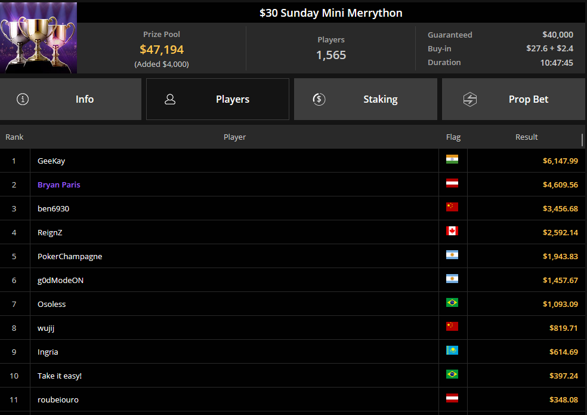Viewport: 587px width, 415px height.
Task: Click the Staking dollar icon
Action: (319, 99)
